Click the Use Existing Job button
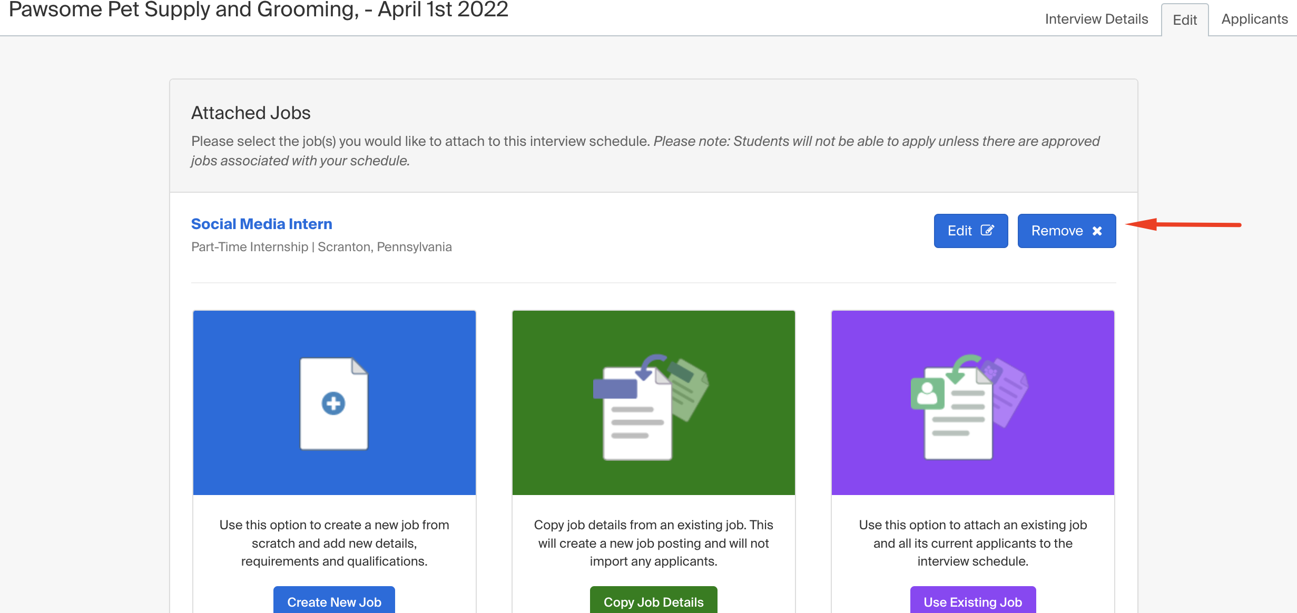The height and width of the screenshot is (613, 1297). point(973,600)
